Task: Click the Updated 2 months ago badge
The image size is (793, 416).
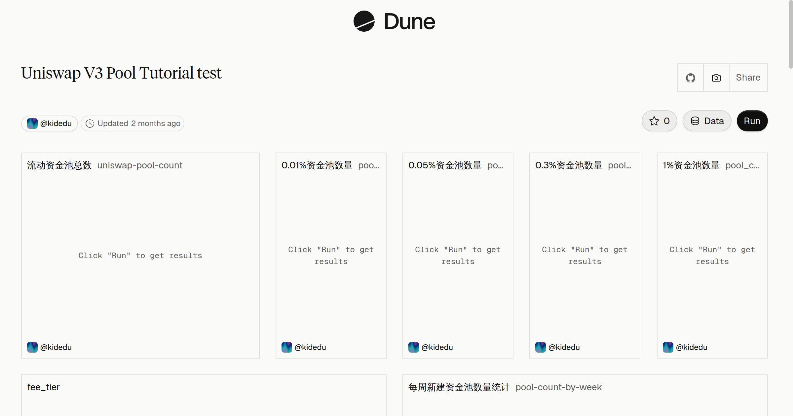Action: click(x=132, y=123)
